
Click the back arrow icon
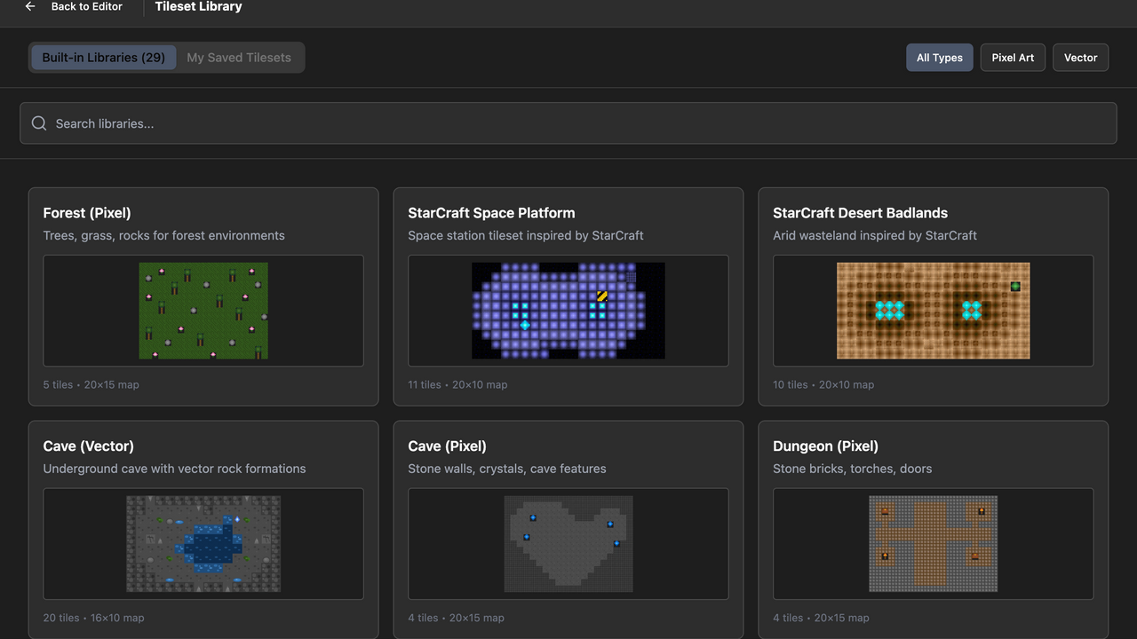click(30, 6)
